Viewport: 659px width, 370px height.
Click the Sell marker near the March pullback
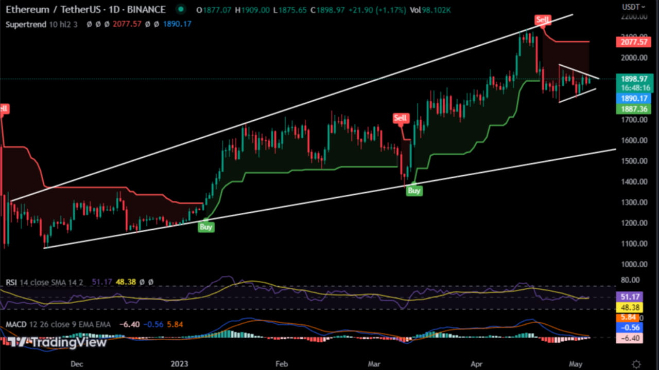click(401, 118)
